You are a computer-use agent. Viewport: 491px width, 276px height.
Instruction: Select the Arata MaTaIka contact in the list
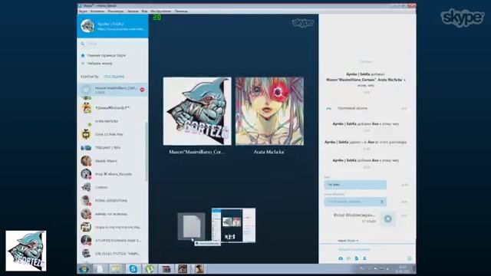click(113, 121)
